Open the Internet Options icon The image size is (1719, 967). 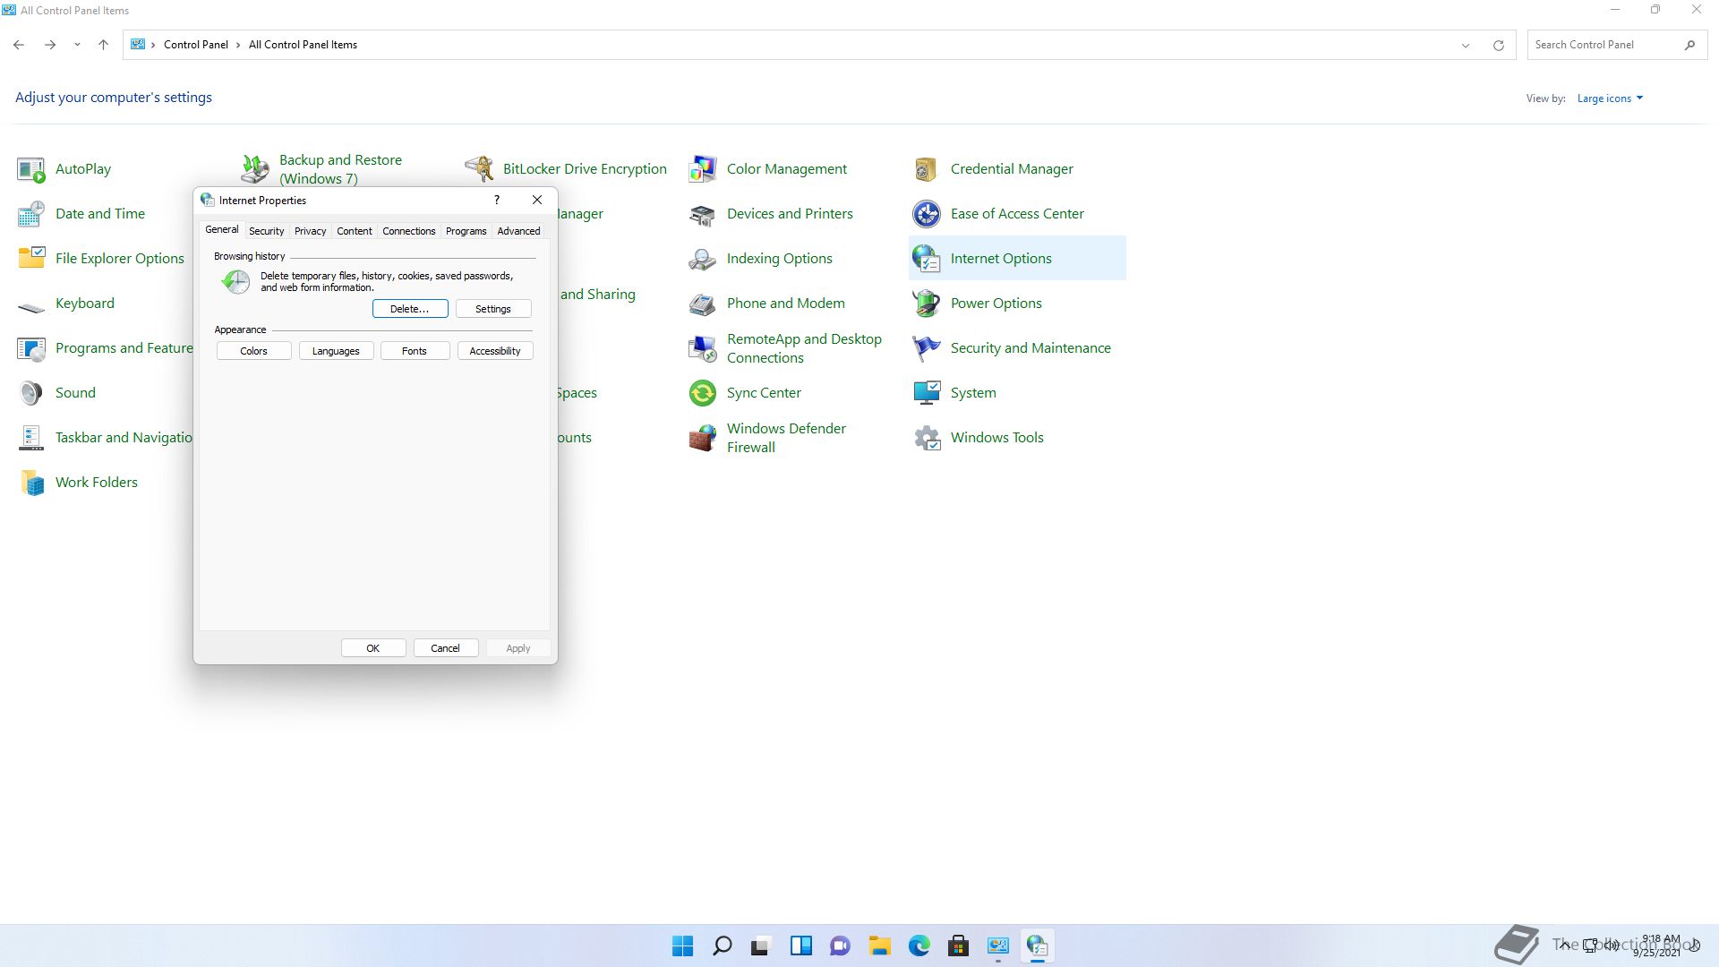point(927,259)
